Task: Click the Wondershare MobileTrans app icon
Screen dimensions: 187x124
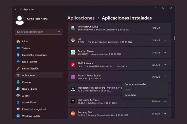Action: (73, 89)
